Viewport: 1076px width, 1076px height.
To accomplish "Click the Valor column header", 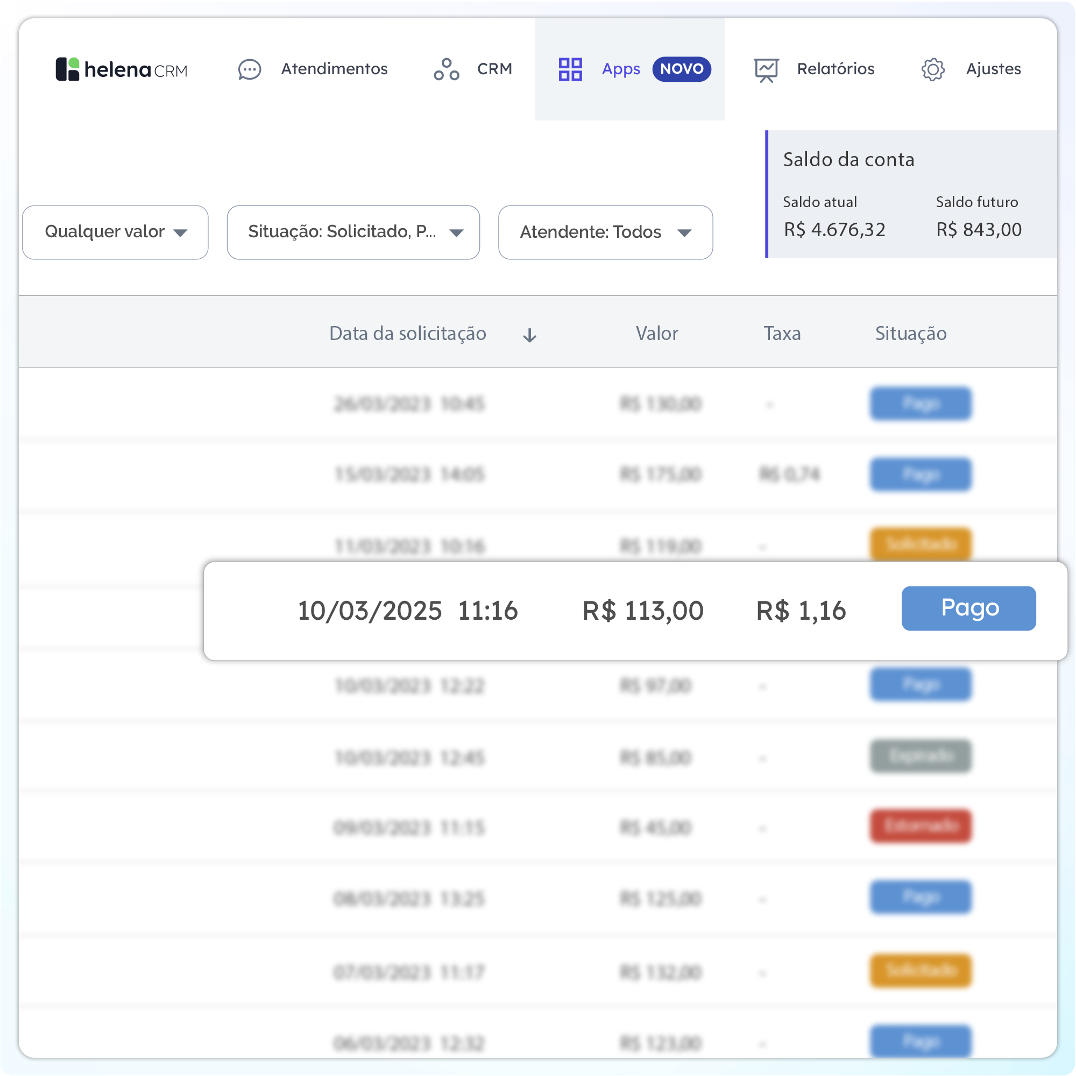I will 656,334.
